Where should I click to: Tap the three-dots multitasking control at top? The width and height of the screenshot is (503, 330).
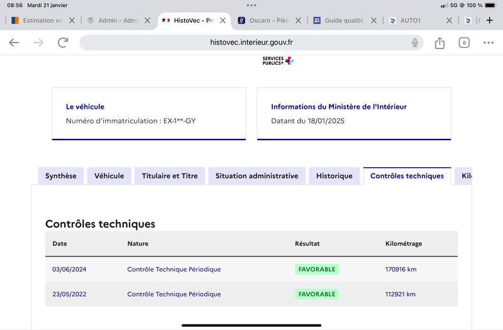coord(251,5)
